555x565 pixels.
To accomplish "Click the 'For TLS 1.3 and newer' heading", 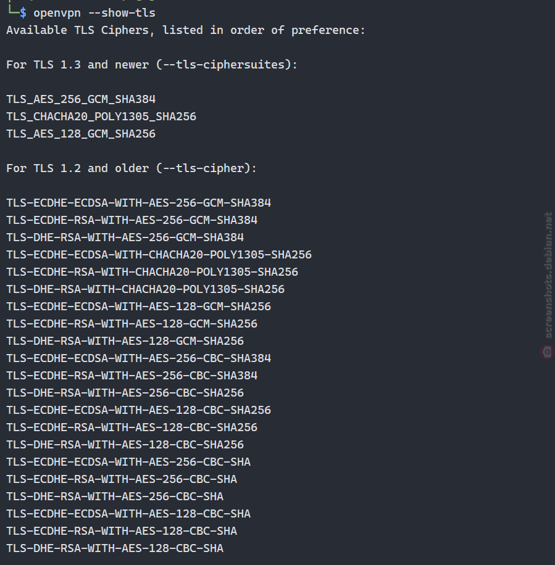I will point(152,65).
